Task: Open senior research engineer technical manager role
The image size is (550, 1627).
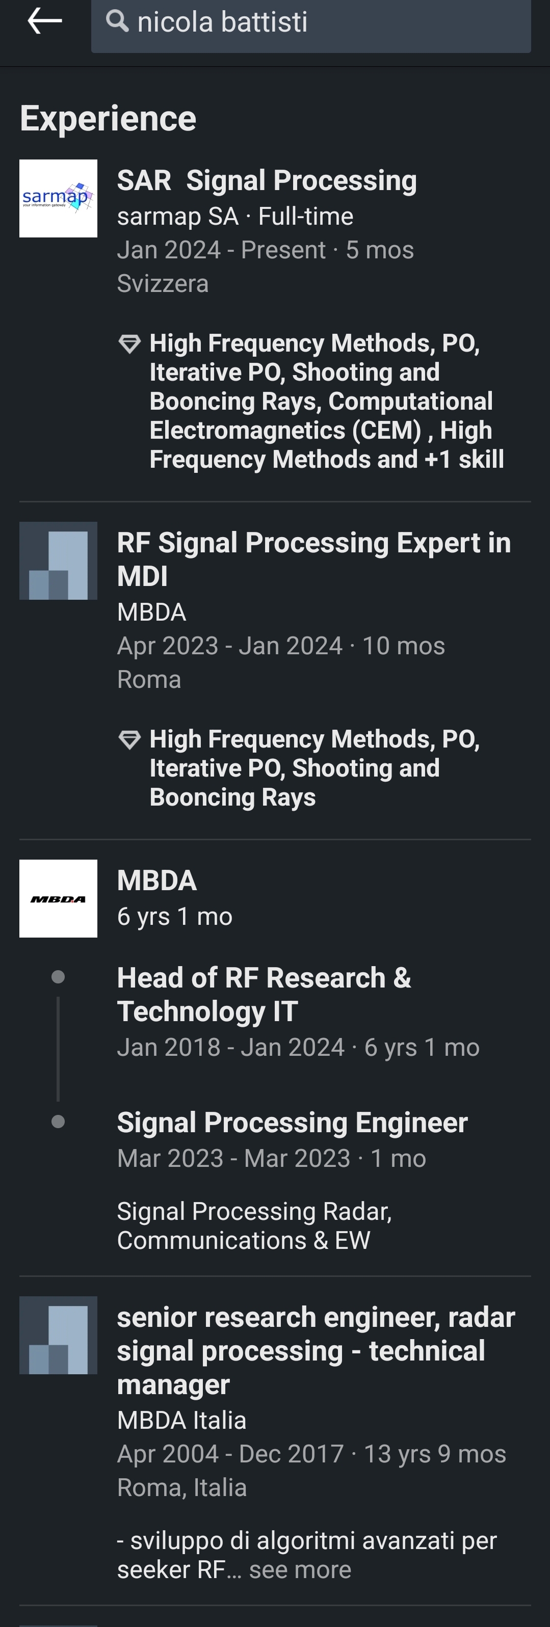Action: [x=316, y=1350]
